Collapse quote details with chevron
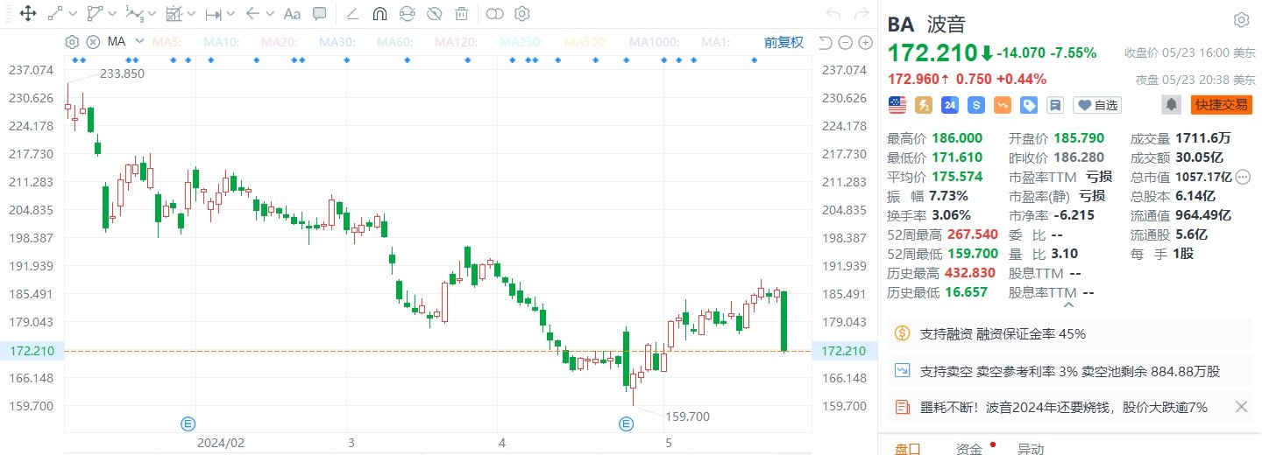 coord(1068,304)
